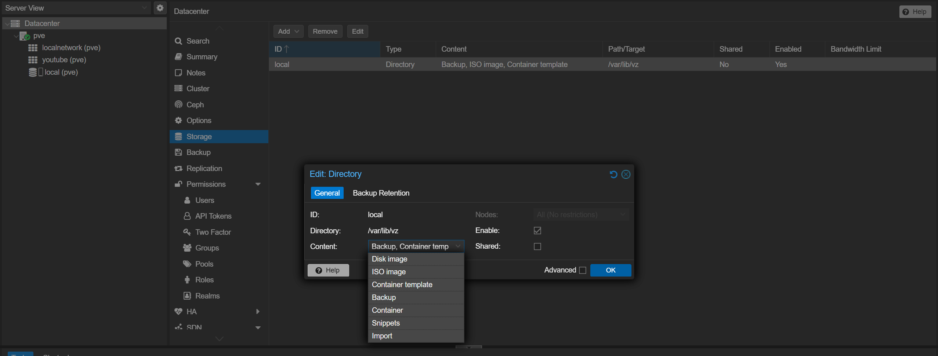Check the Shared checkbox
The width and height of the screenshot is (938, 356).
(x=537, y=246)
